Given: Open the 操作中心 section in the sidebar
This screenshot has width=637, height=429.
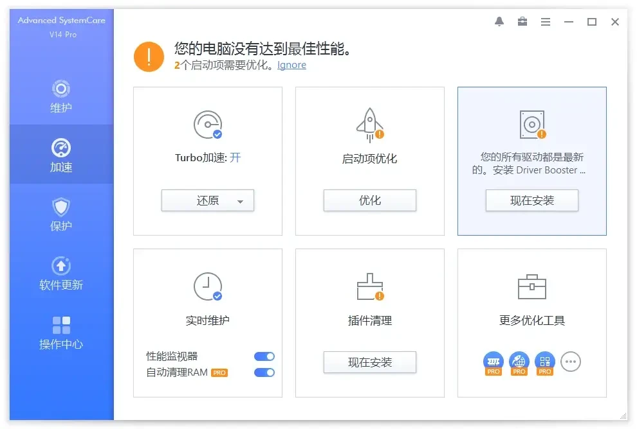Looking at the screenshot, I should (61, 333).
